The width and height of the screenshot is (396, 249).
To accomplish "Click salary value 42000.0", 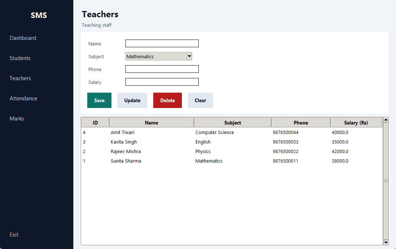I will coord(340,152).
